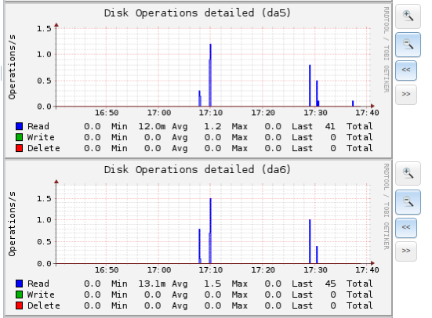432x318 pixels.
Task: Click the blue Read swatch in da6 legend
Action: (x=20, y=284)
